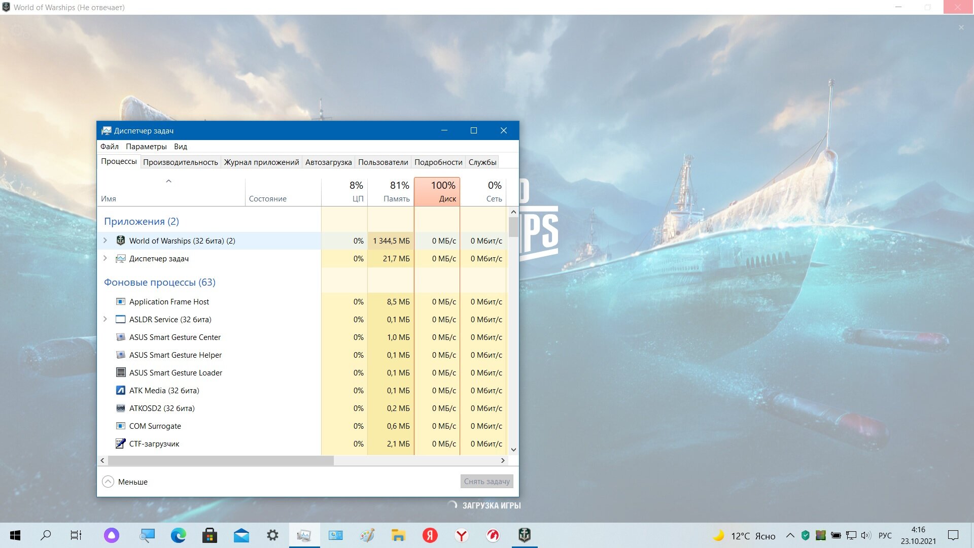The image size is (974, 548).
Task: Expand the ASLDR Service process entry
Action: coord(105,319)
